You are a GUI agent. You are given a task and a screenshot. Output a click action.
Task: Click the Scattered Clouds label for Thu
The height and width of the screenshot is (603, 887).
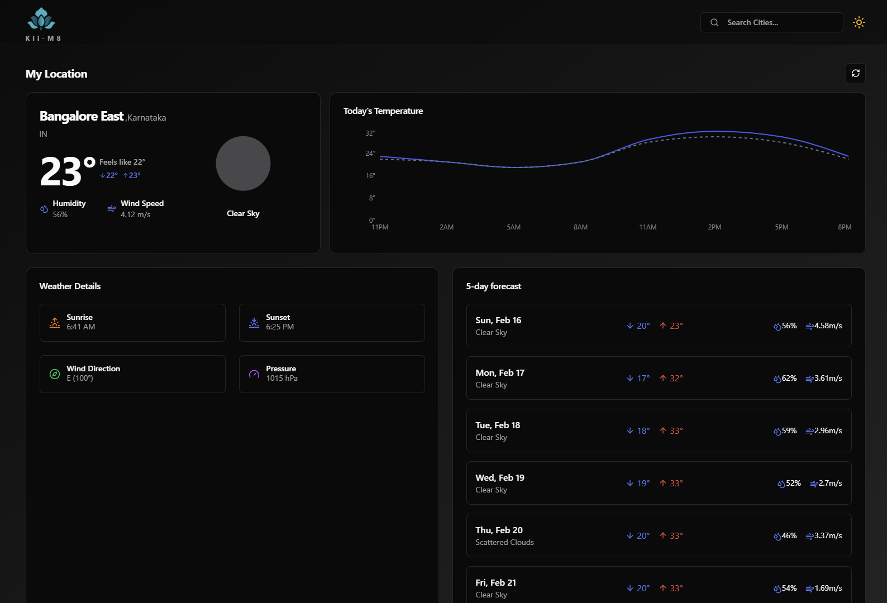(x=504, y=542)
